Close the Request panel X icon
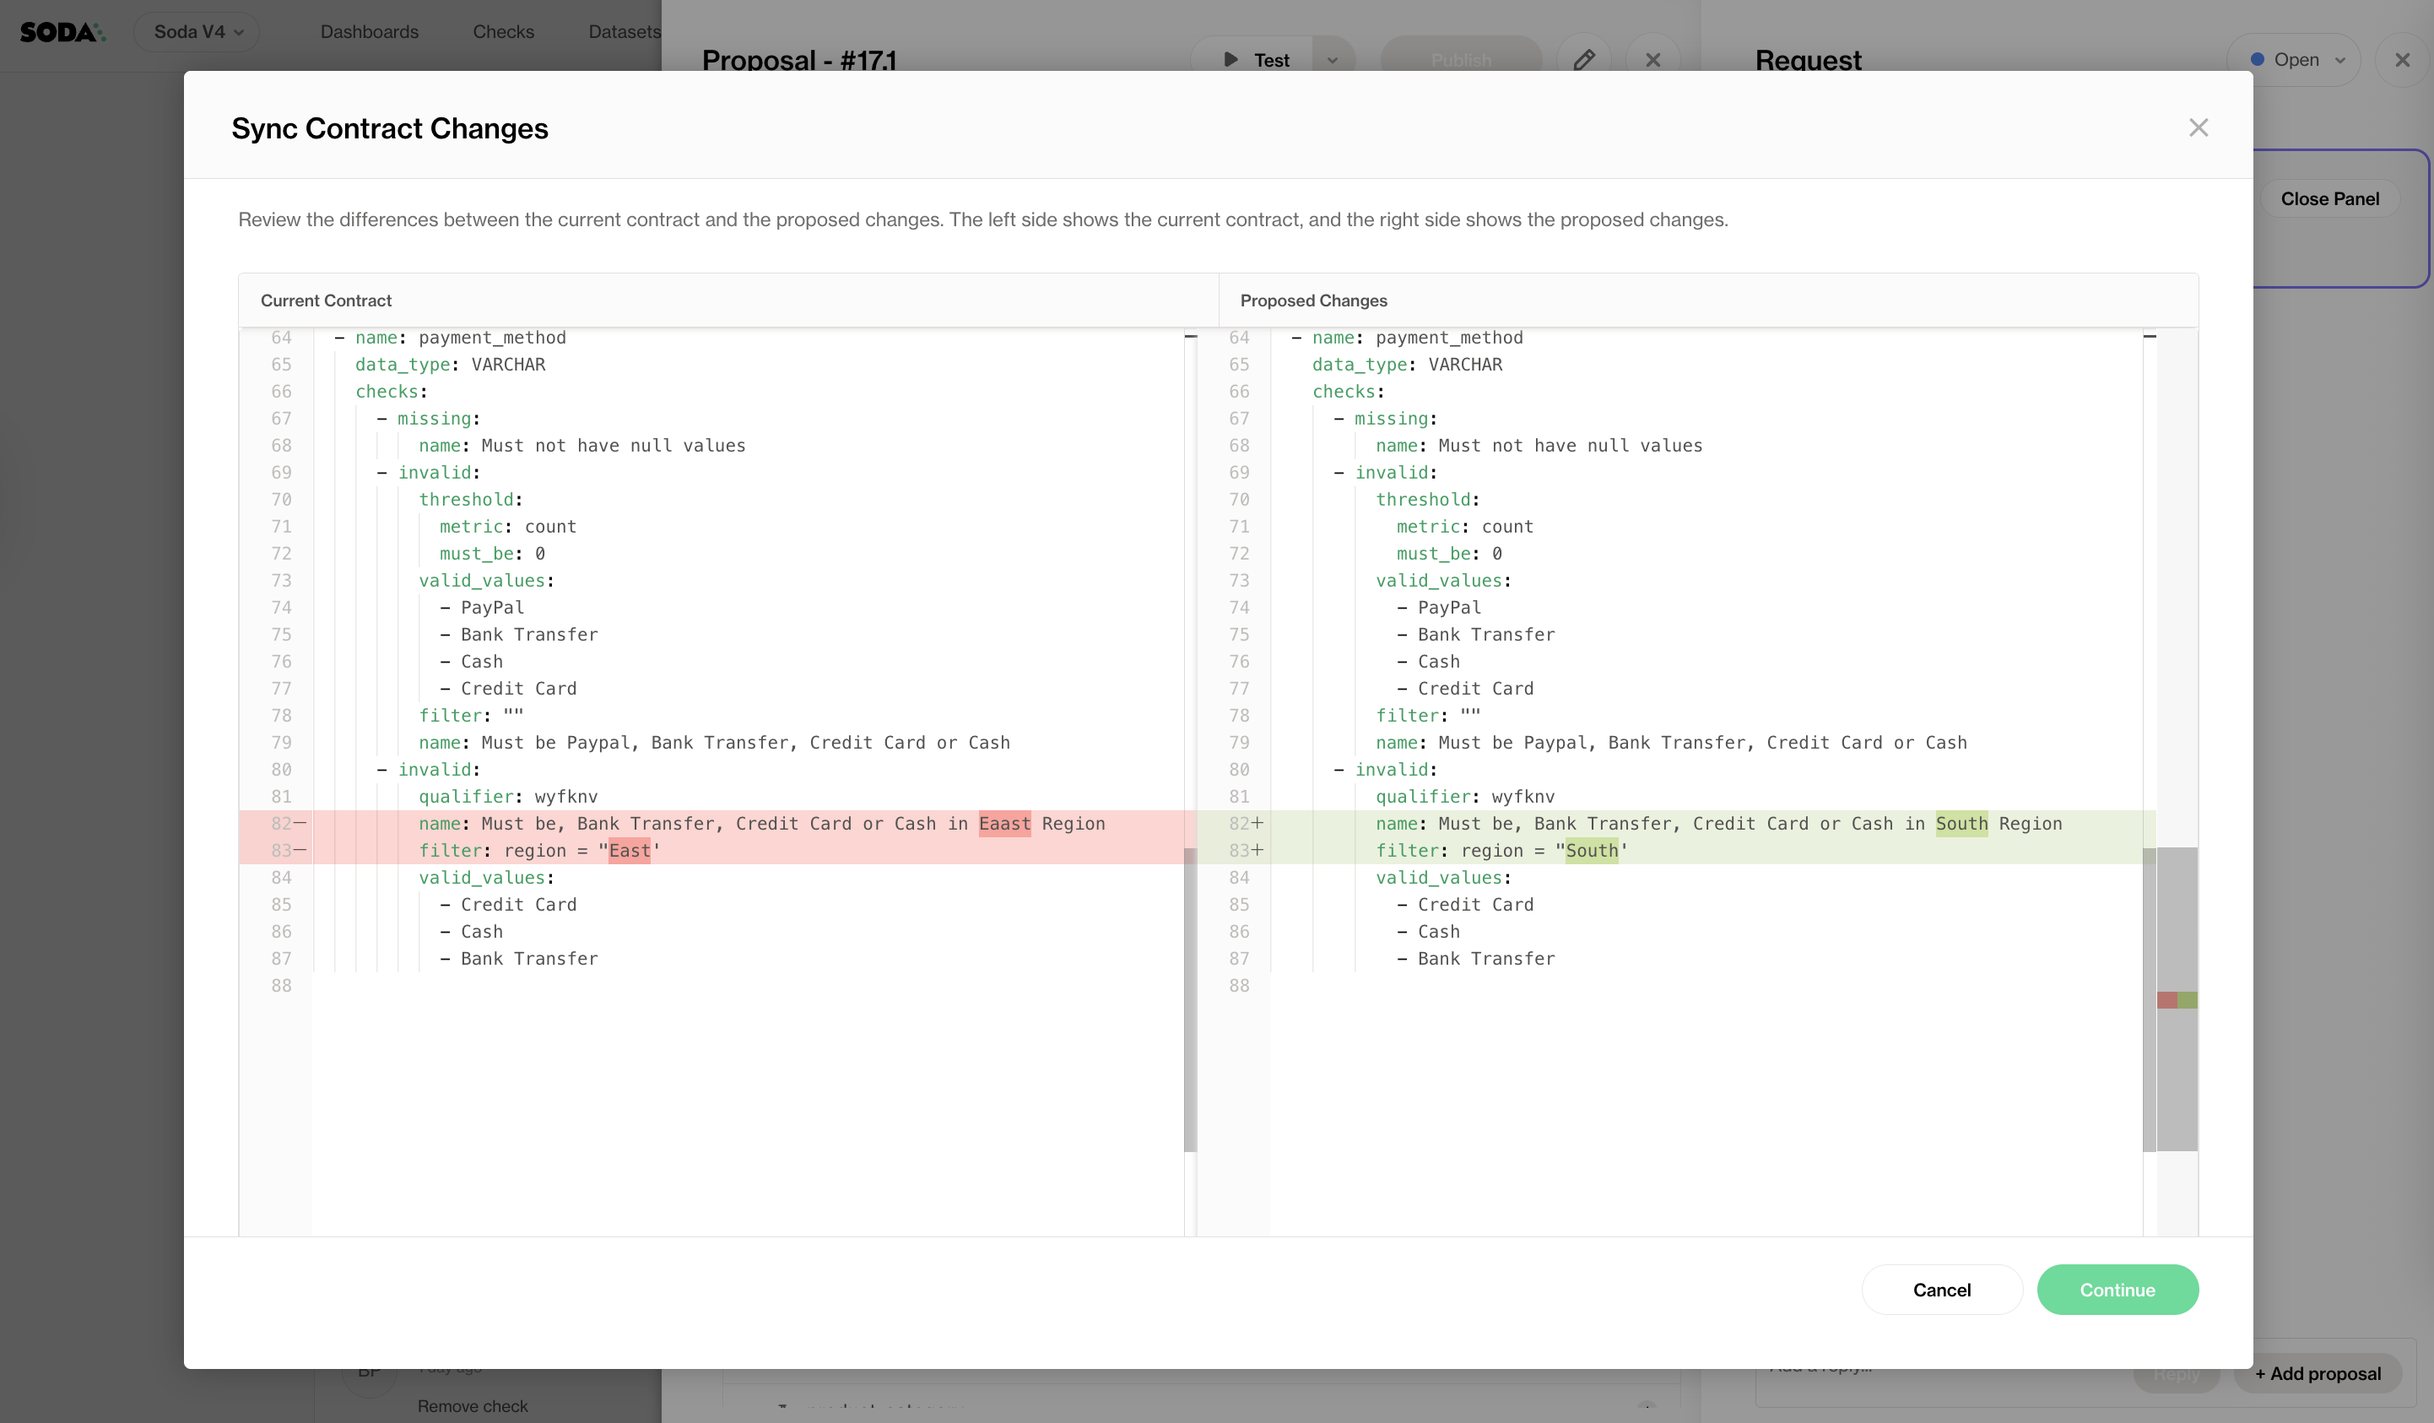Screen dimensions: 2434x1423 2402,60
